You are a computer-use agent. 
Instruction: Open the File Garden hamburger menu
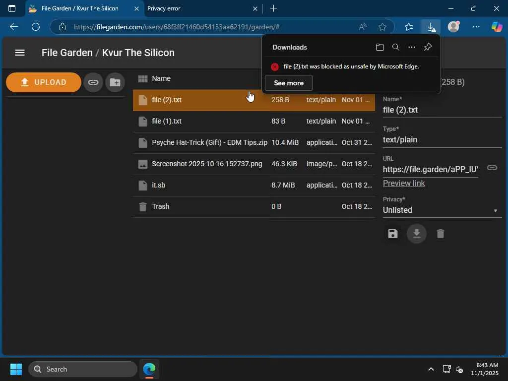tap(20, 53)
